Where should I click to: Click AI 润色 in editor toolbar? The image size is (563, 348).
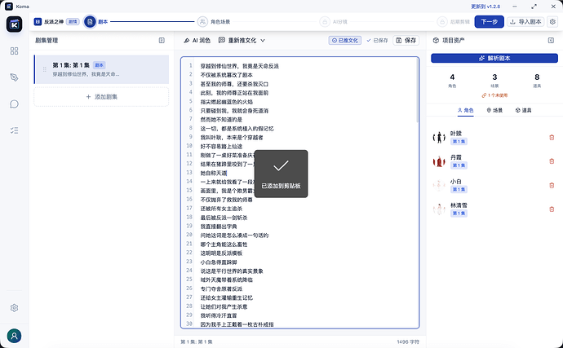197,41
